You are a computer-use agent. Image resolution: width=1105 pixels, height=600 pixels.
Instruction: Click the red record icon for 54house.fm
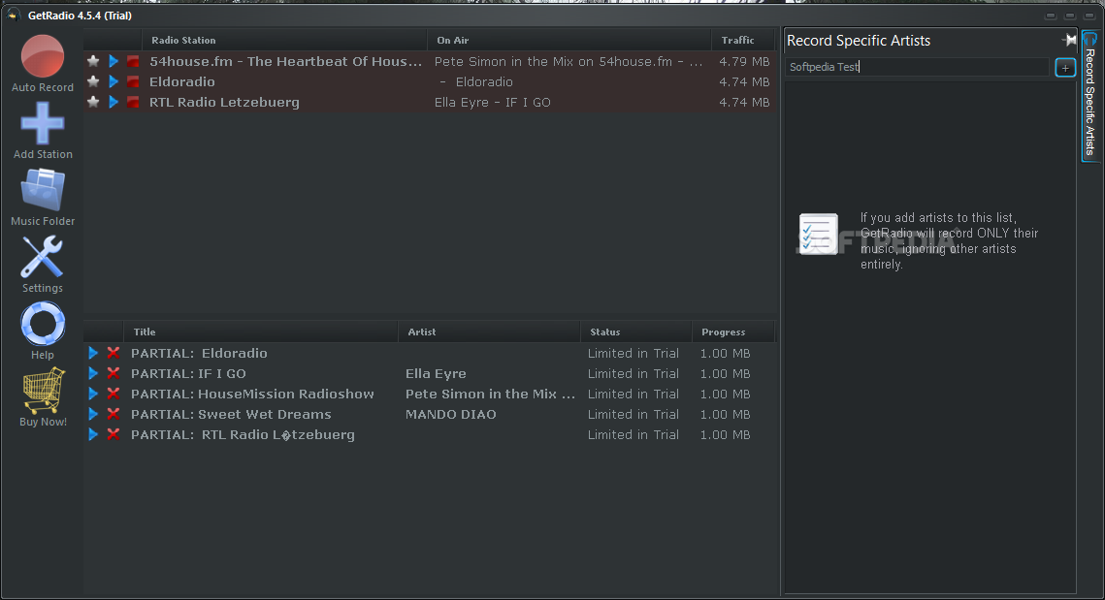(x=133, y=61)
